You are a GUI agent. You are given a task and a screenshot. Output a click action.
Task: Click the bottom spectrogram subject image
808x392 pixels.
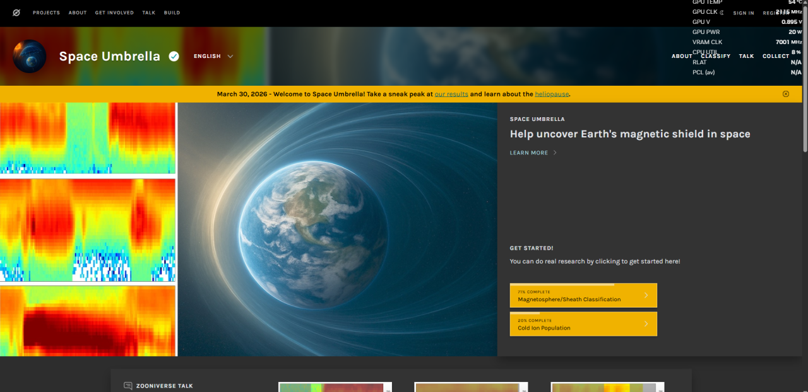(88, 321)
